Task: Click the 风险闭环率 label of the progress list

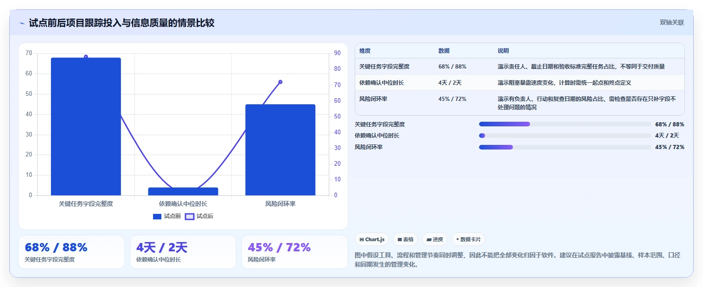Action: click(369, 147)
